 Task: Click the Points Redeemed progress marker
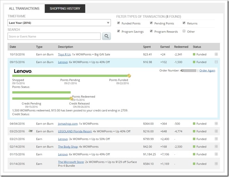71,99
